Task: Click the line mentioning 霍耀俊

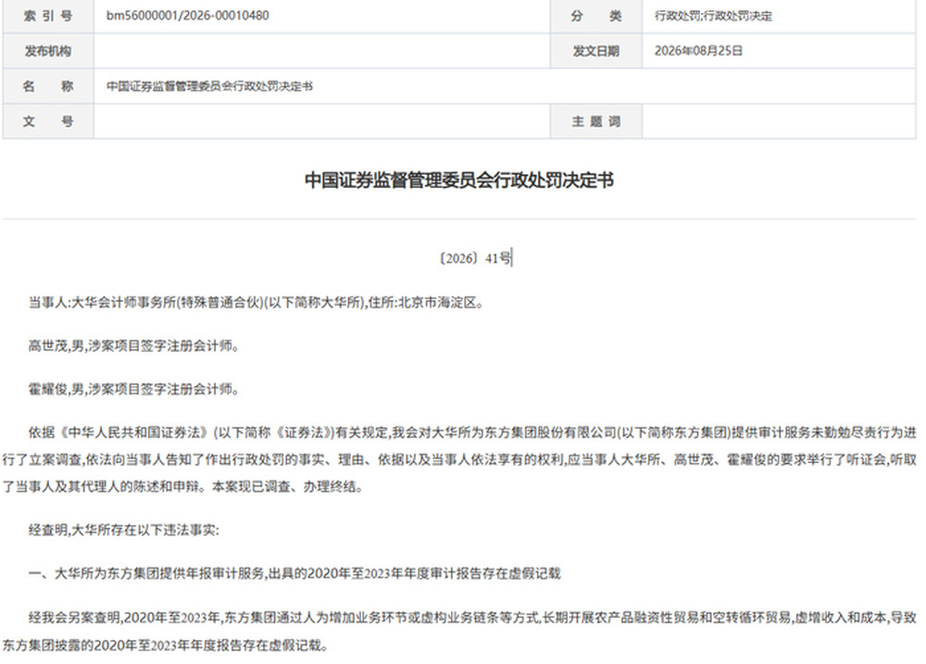Action: [x=133, y=389]
